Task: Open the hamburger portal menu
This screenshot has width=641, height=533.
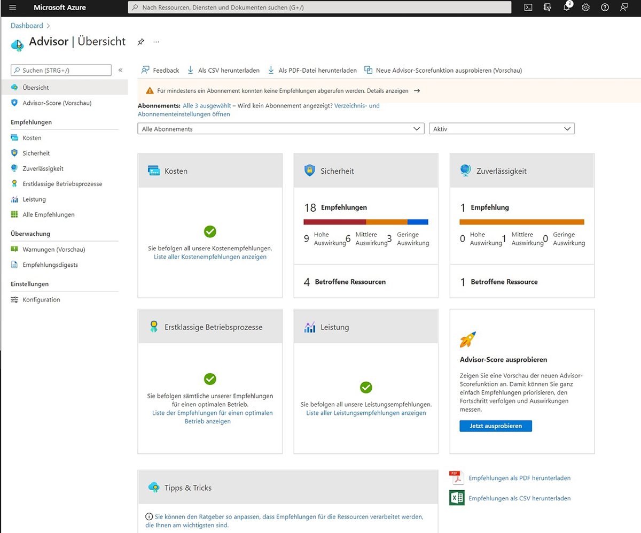Action: pyautogui.click(x=13, y=7)
